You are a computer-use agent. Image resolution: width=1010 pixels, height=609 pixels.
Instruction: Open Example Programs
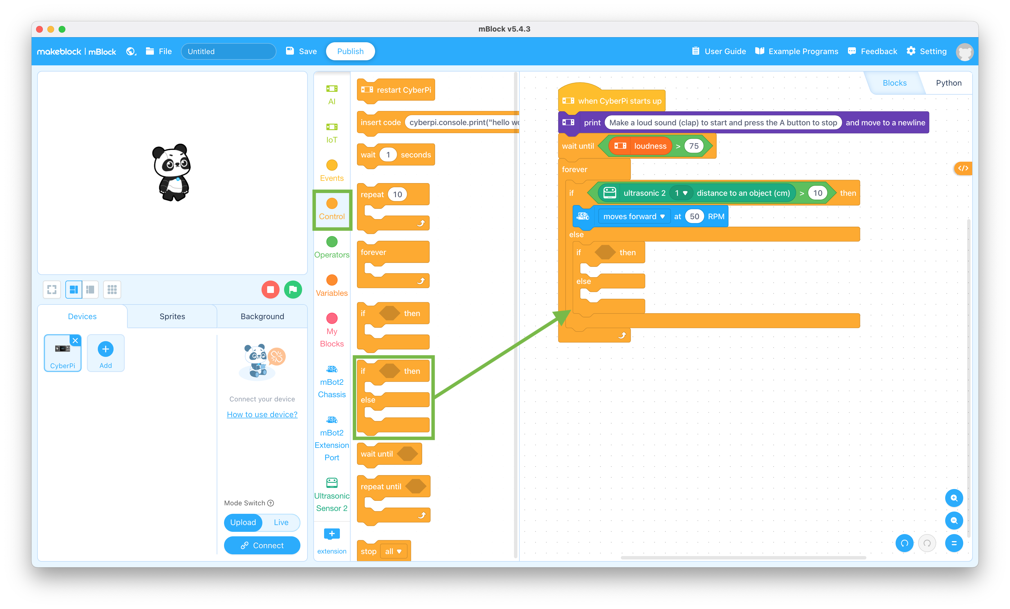coord(796,51)
